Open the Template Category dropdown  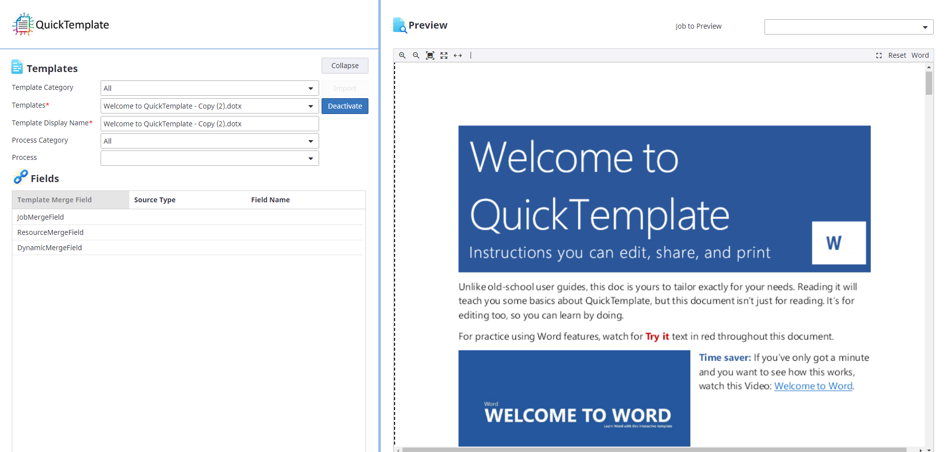[310, 88]
